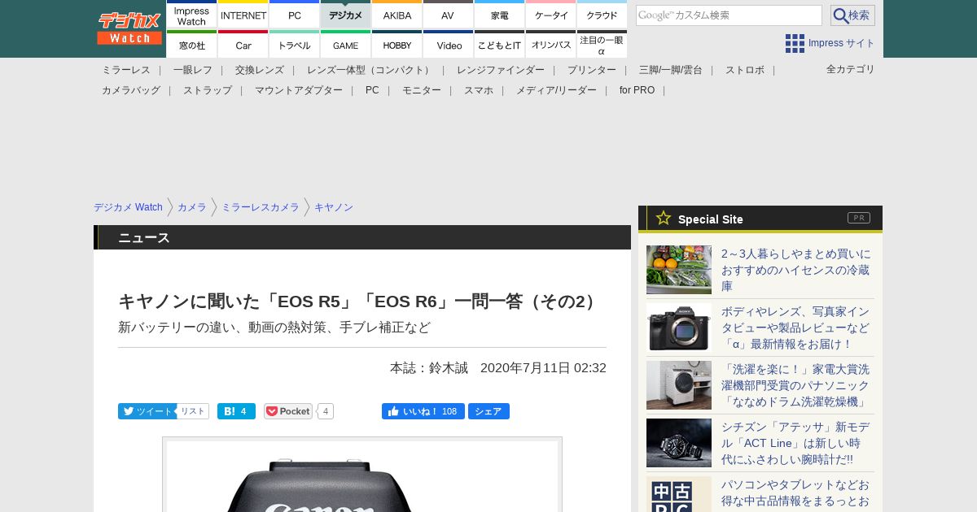Select the デジカメ site tab
Viewport: 977px width, 512px height.
[x=346, y=15]
